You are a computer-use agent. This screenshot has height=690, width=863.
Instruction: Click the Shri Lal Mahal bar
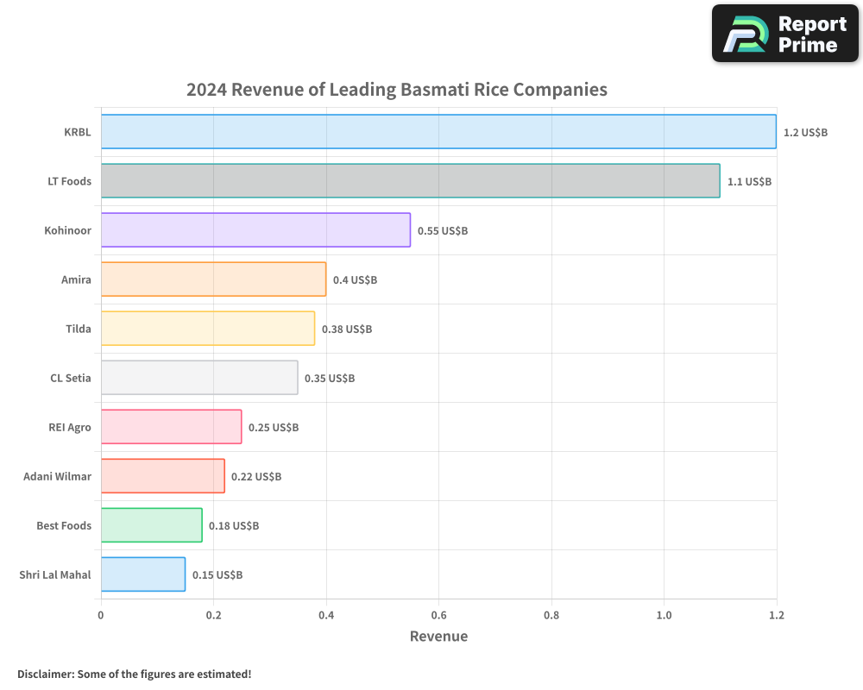click(x=142, y=574)
